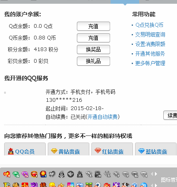Click the QQ会员 penguin icon
Screen dimensions: 177x187
pyautogui.click(x=11, y=151)
